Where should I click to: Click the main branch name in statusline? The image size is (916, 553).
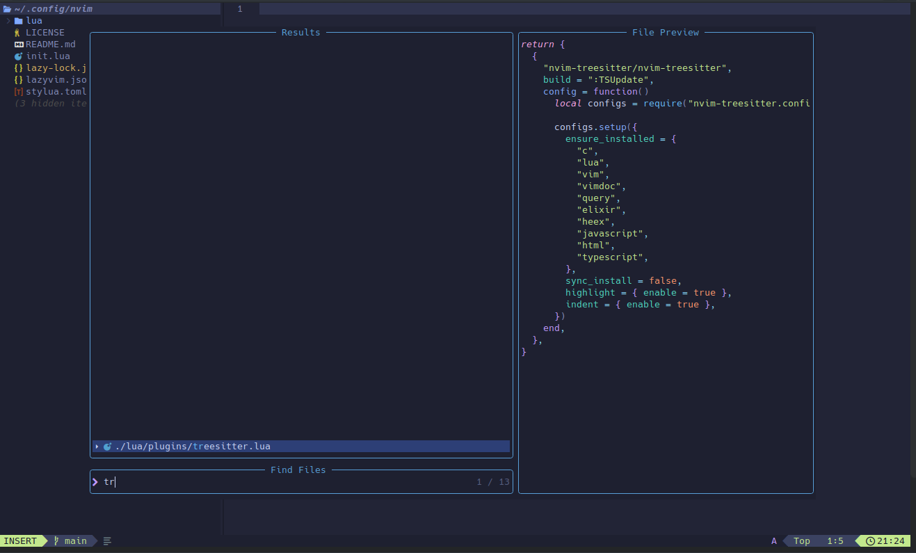coord(76,541)
